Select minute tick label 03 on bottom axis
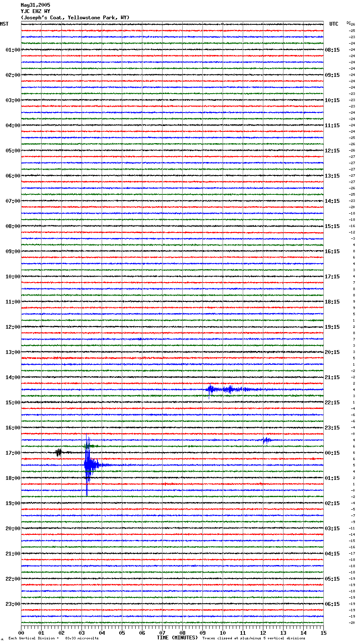 (x=81, y=633)
